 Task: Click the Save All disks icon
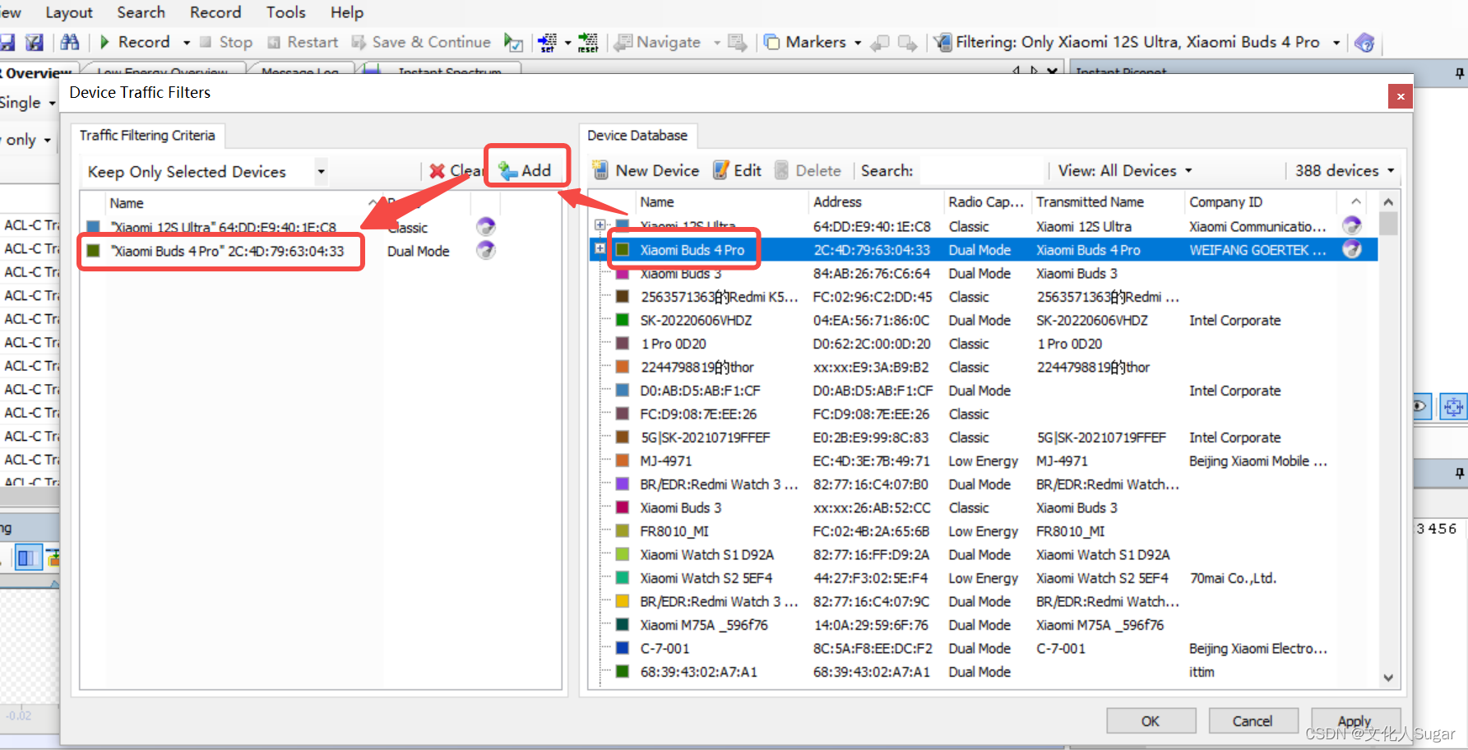pos(35,42)
